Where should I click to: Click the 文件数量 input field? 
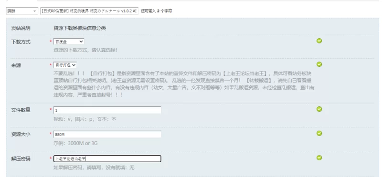pos(107,110)
